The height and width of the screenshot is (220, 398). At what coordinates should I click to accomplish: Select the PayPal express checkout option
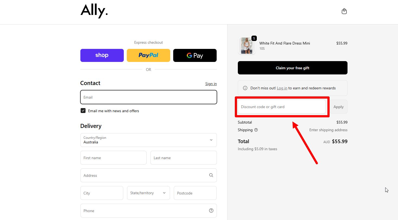[148, 55]
